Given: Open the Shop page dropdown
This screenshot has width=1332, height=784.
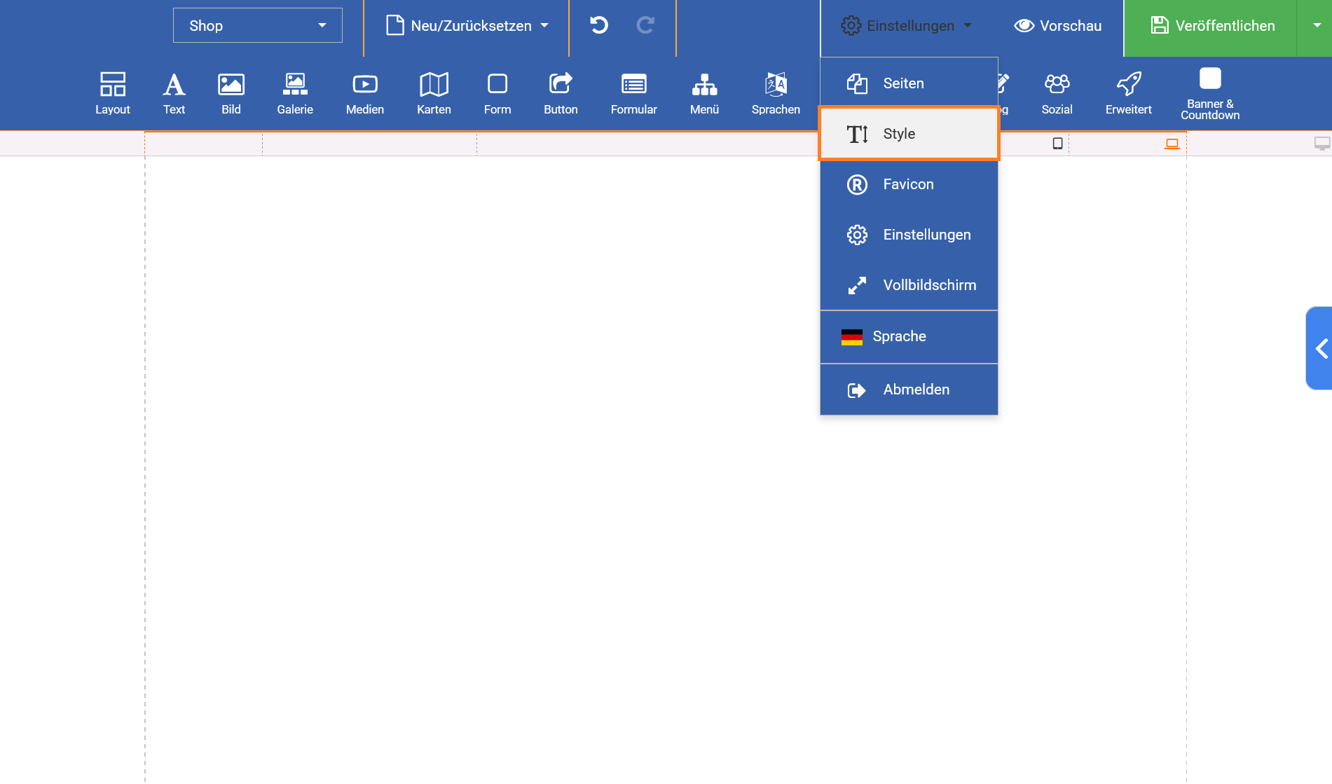Looking at the screenshot, I should click(257, 26).
